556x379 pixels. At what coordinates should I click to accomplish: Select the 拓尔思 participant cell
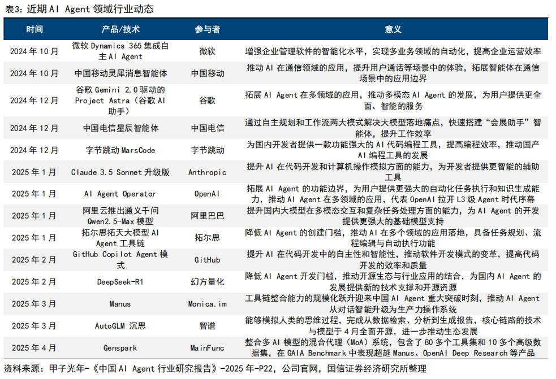tap(208, 238)
